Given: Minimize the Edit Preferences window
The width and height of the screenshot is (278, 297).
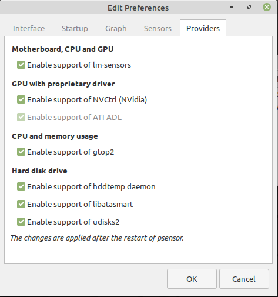Looking at the screenshot, I should 232,7.
